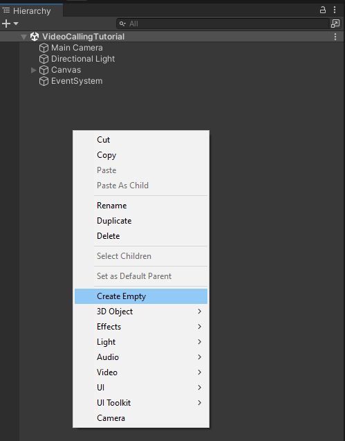345x441 pixels.
Task: Choose Create Empty from the menu
Action: (141, 296)
